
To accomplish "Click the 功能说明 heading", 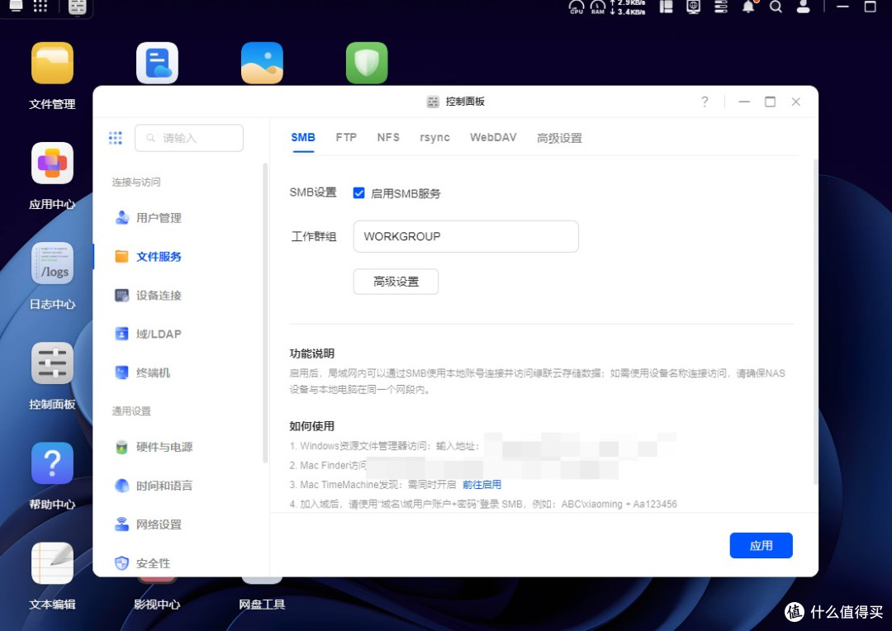I will point(311,353).
